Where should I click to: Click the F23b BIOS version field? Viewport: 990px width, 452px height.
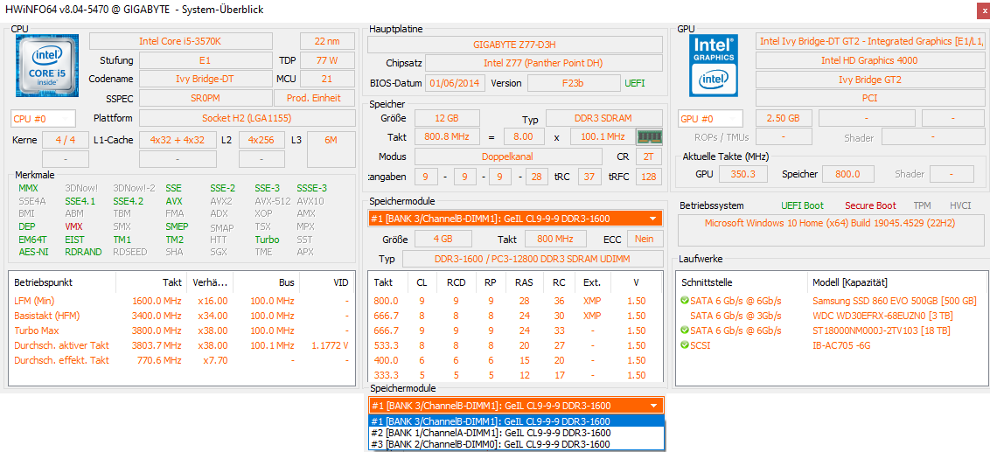coord(573,83)
